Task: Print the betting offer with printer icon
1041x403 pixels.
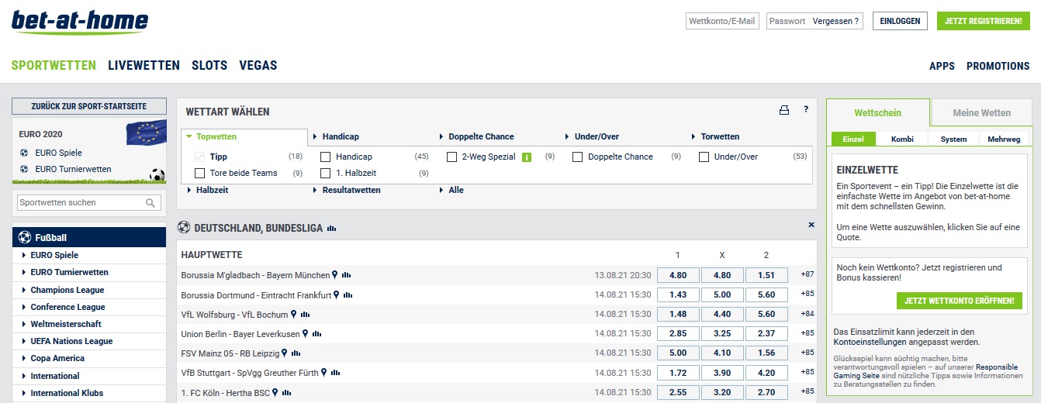Action: coord(784,111)
